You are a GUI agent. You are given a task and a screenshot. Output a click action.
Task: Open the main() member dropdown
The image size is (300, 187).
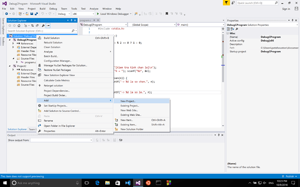[200, 25]
